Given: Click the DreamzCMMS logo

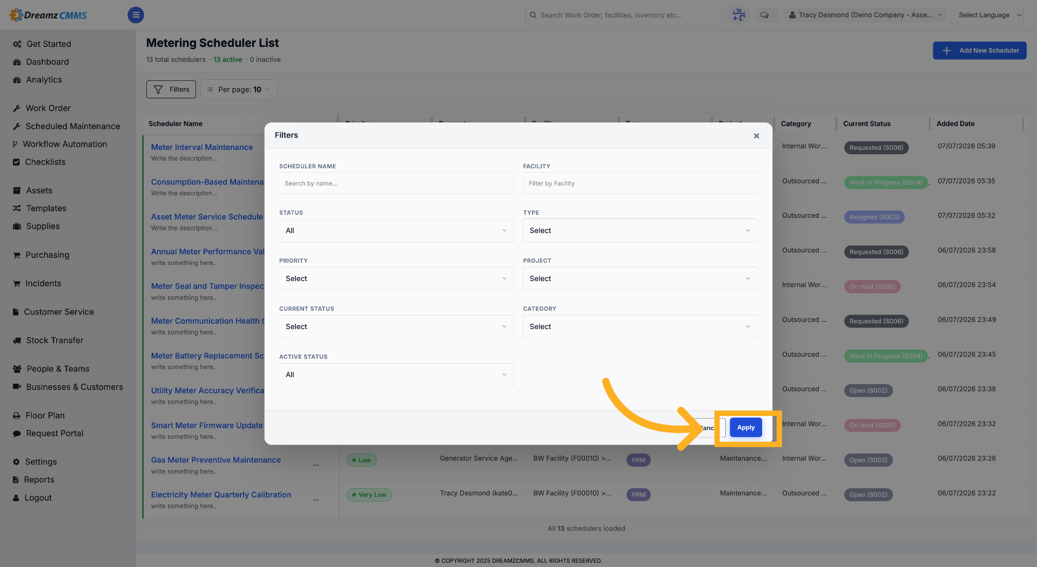Looking at the screenshot, I should pos(49,15).
